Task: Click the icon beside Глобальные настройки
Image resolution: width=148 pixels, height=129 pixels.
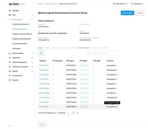Action: tap(10, 67)
